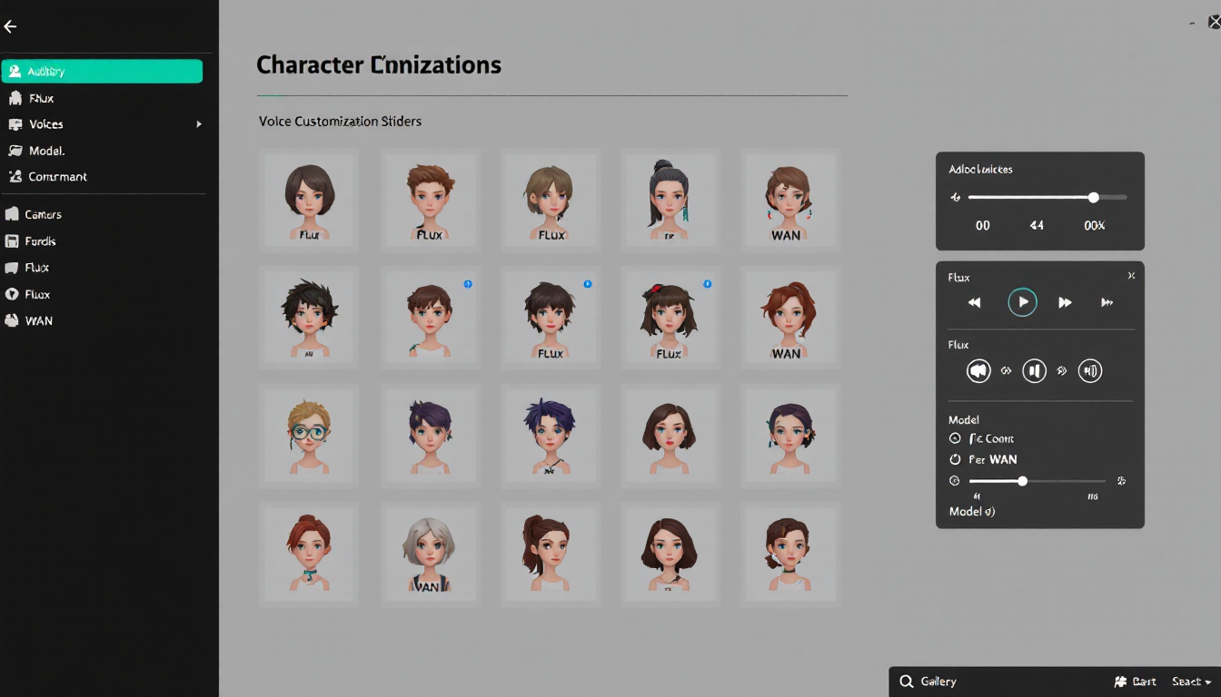The height and width of the screenshot is (697, 1221).
Task: Close the Flux playback panel
Action: pyautogui.click(x=1131, y=276)
